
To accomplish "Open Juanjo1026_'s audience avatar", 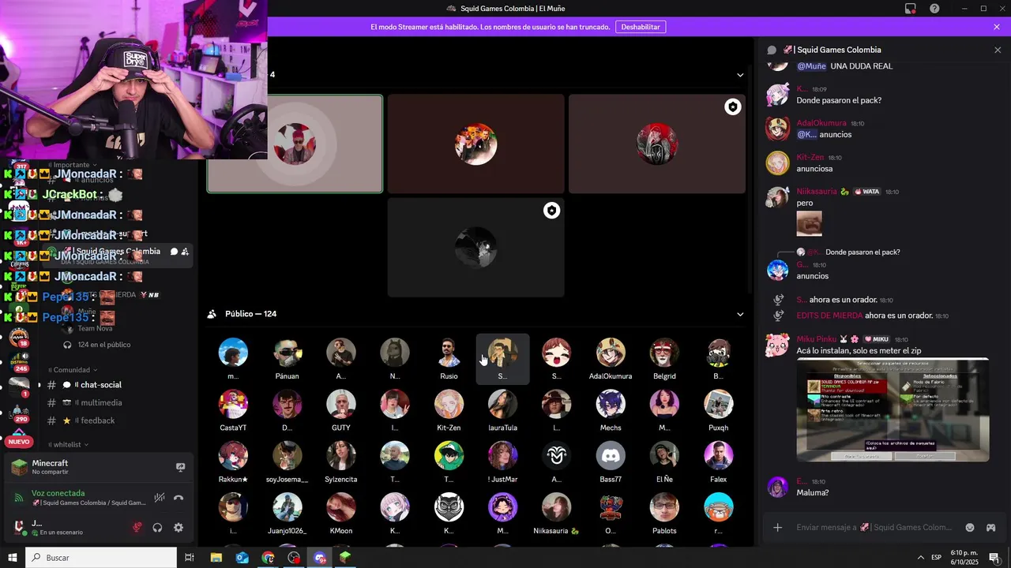I will pyautogui.click(x=287, y=507).
